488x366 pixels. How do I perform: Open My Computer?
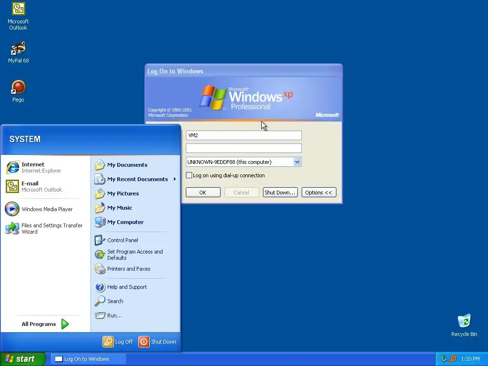[x=135, y=222]
